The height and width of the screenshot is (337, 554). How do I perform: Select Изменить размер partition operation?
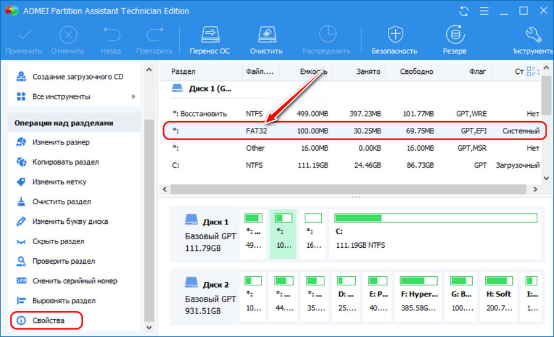pos(60,143)
